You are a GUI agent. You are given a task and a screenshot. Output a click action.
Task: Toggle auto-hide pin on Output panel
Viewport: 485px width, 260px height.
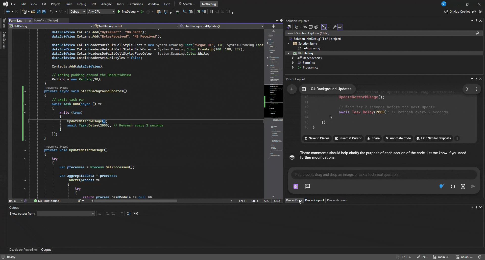point(476,207)
